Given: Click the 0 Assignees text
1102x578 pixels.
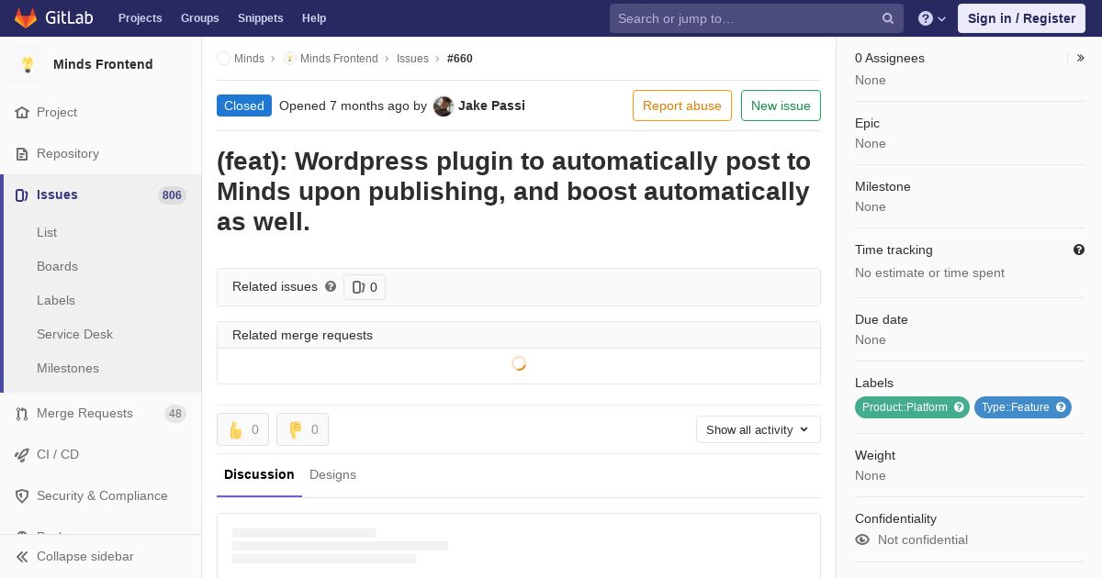Looking at the screenshot, I should [890, 58].
